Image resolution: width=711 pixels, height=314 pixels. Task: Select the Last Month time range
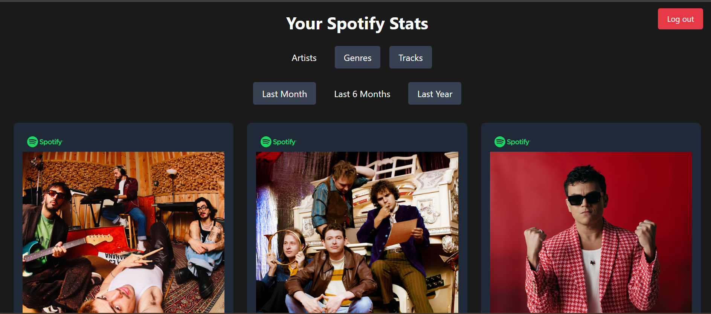(x=284, y=94)
